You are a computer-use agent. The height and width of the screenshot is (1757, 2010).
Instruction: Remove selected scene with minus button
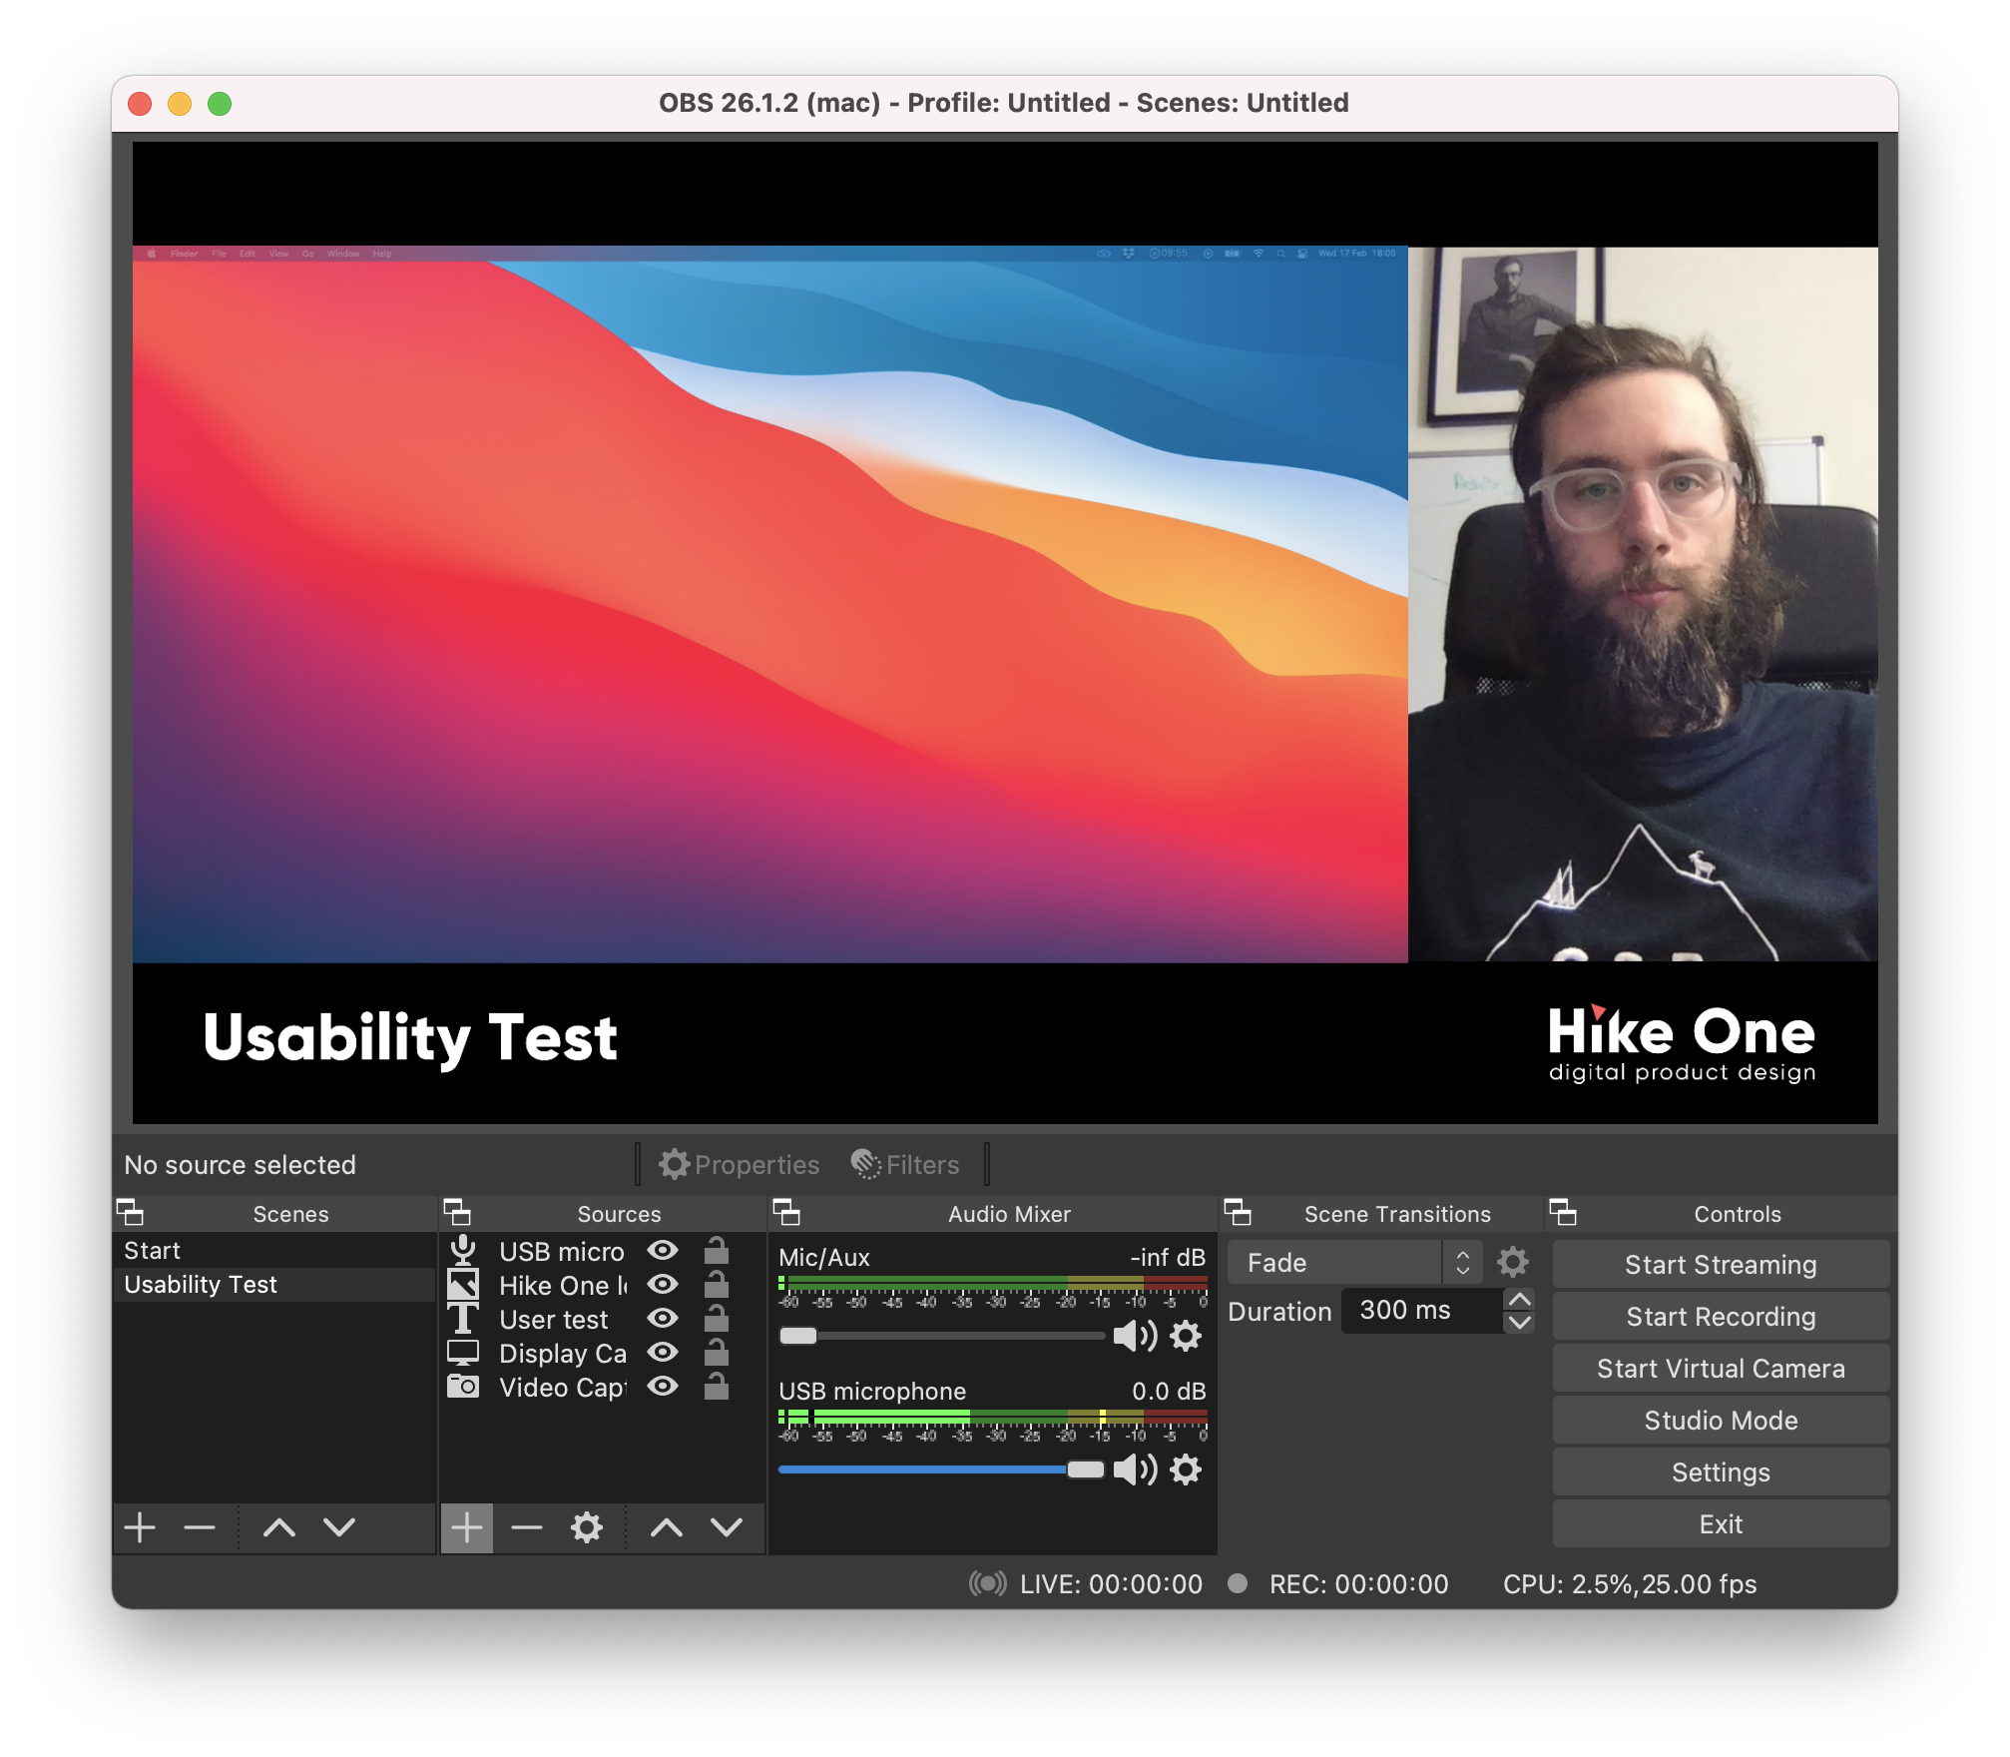200,1527
